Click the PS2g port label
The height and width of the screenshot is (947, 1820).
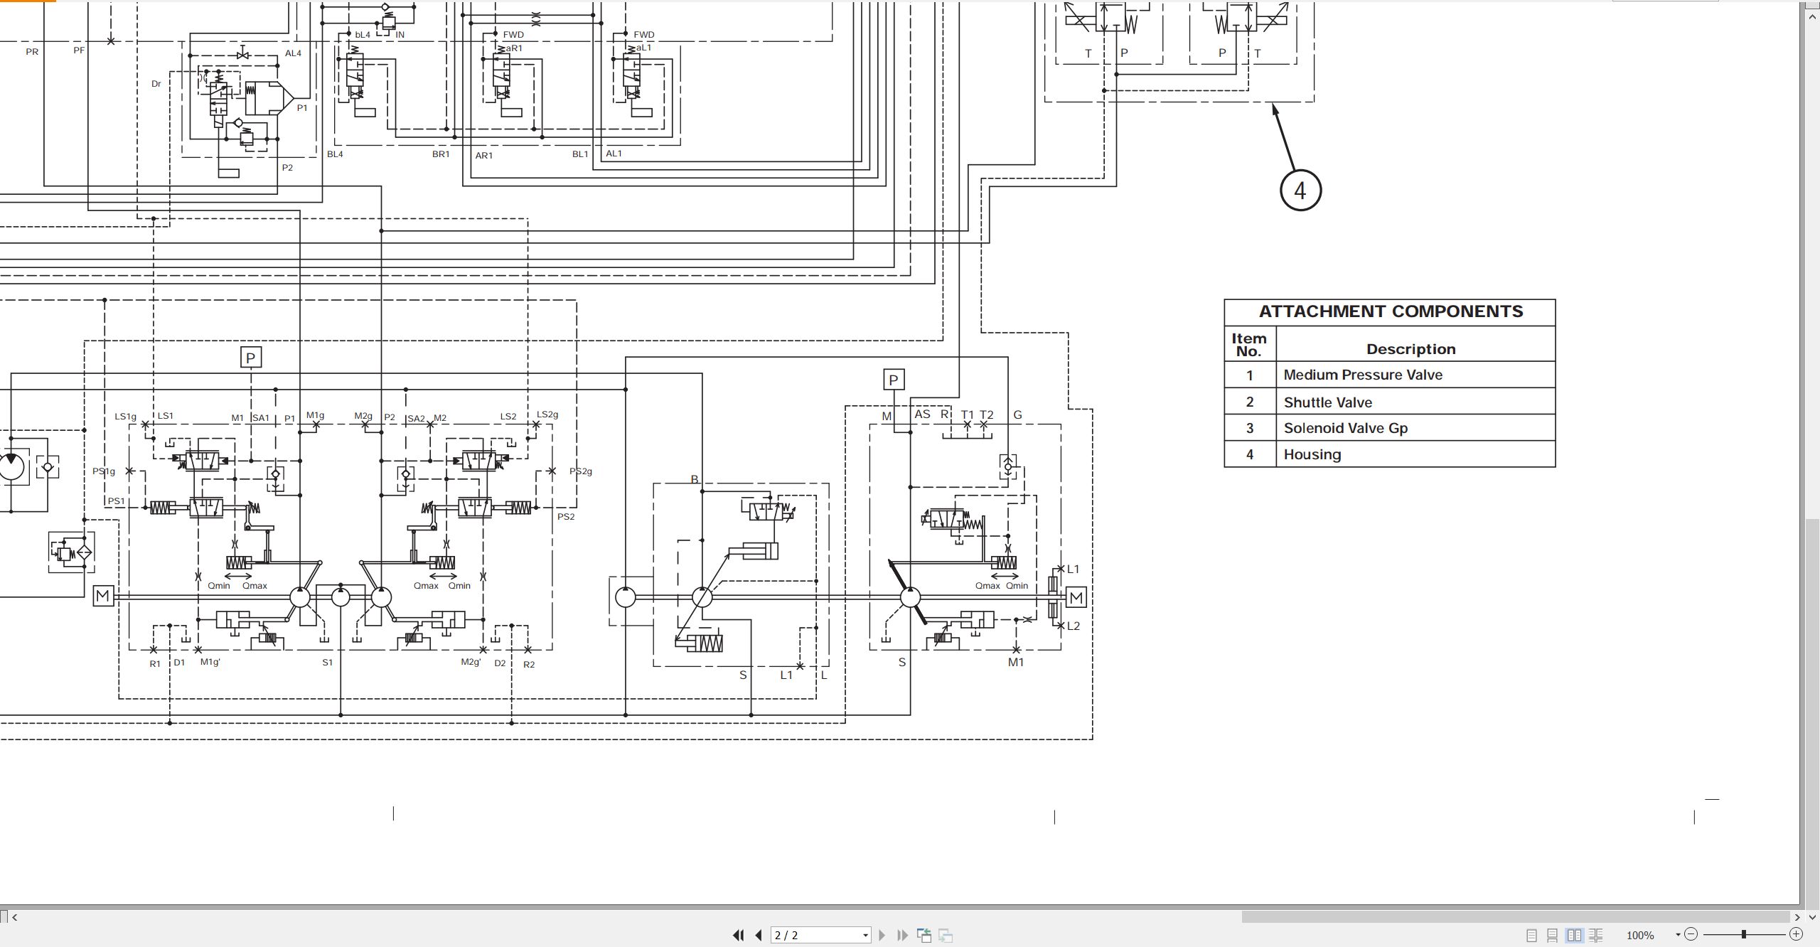coord(580,471)
